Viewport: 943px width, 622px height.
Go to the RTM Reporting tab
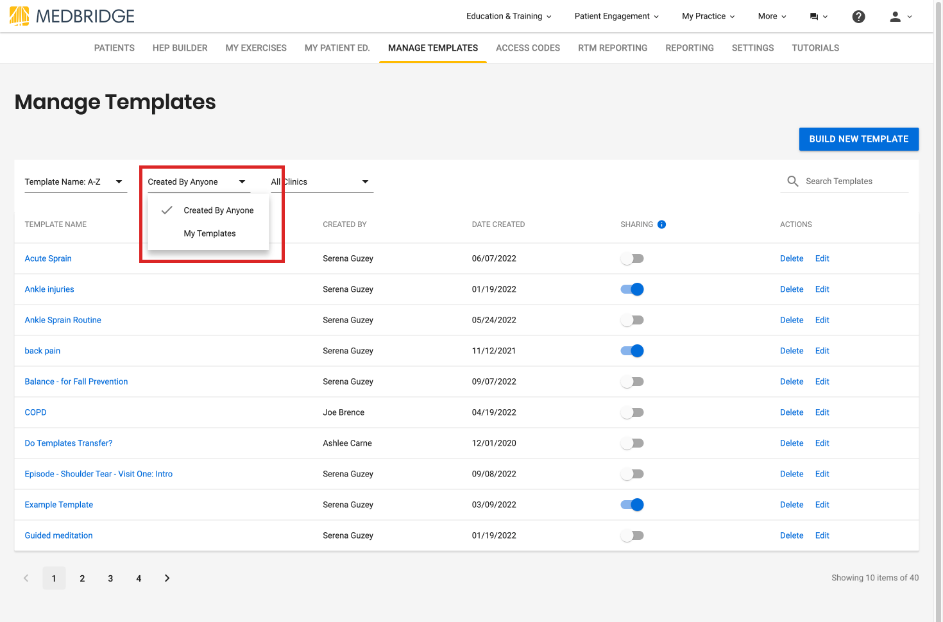click(613, 48)
